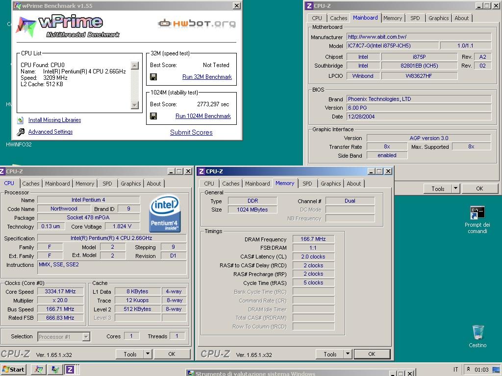Viewport: 502px width, 376px height.
Task: Click the wrench Advanced Settings icon
Action: tap(21, 132)
